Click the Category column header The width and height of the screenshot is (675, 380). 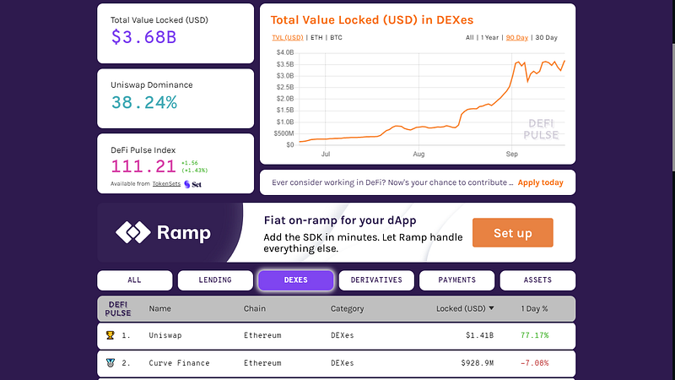347,308
